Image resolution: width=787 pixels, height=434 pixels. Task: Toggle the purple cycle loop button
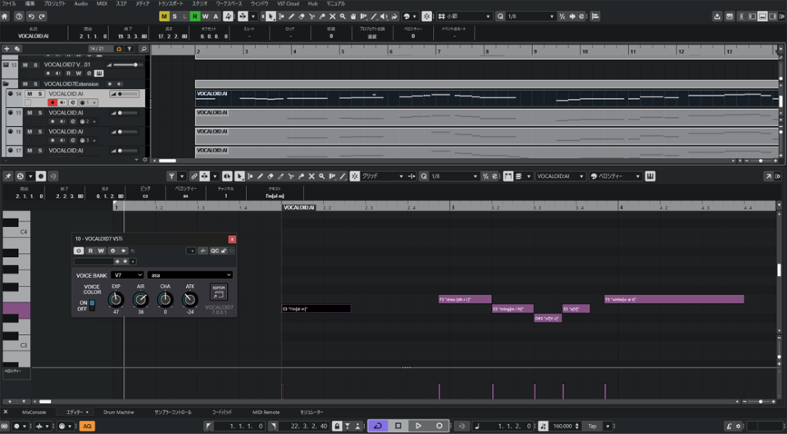[x=377, y=426]
